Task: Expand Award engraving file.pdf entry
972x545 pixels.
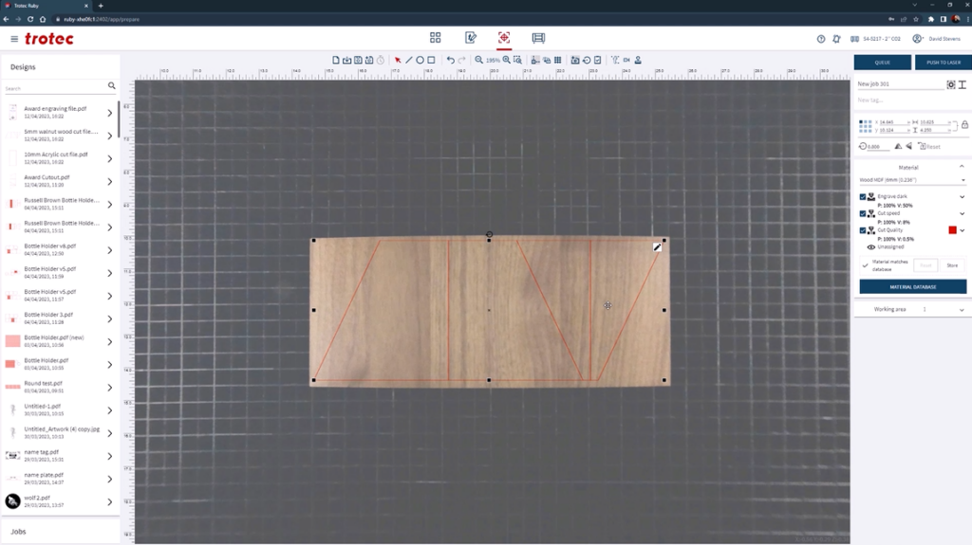Action: click(110, 113)
